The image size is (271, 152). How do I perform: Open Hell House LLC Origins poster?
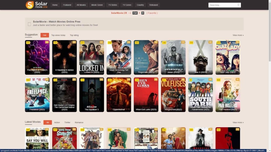pos(65,95)
